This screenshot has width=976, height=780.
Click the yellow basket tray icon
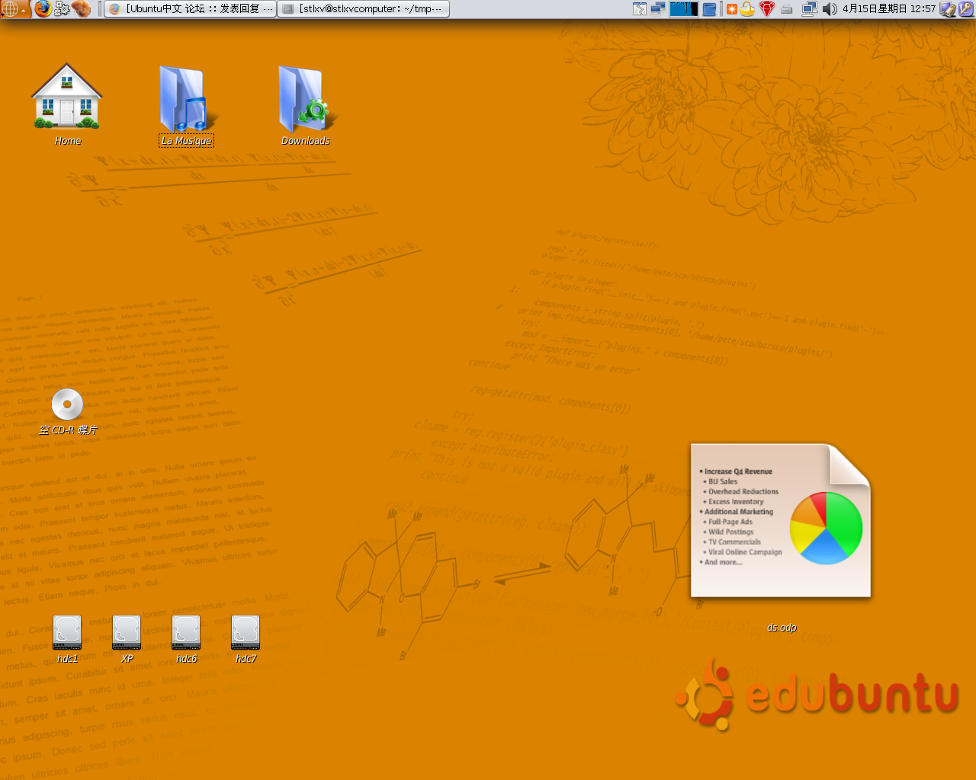click(x=748, y=9)
